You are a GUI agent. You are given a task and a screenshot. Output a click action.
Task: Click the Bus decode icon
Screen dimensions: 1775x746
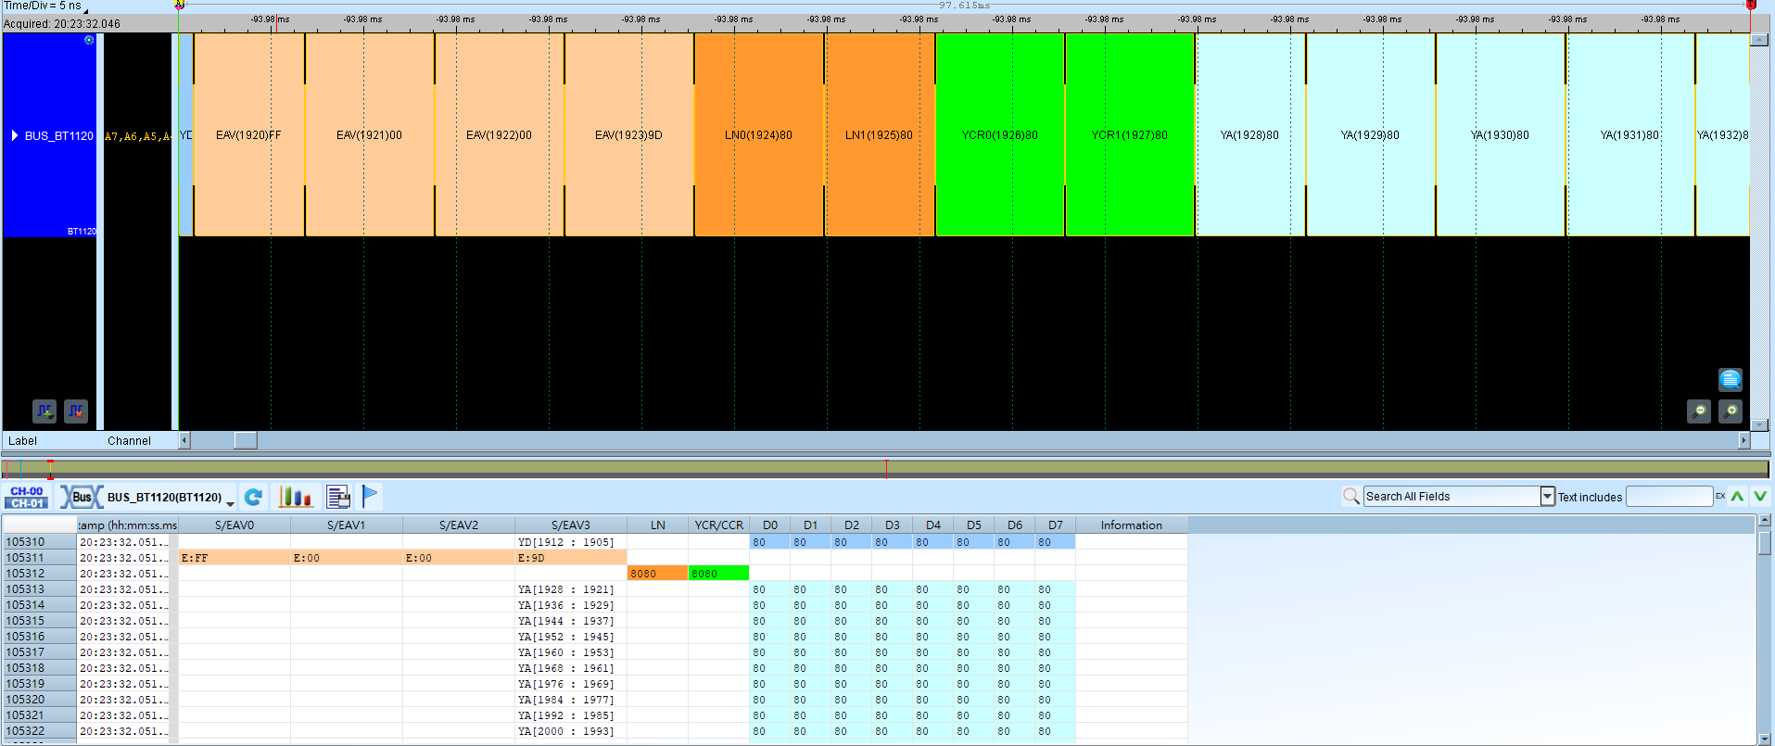point(81,498)
